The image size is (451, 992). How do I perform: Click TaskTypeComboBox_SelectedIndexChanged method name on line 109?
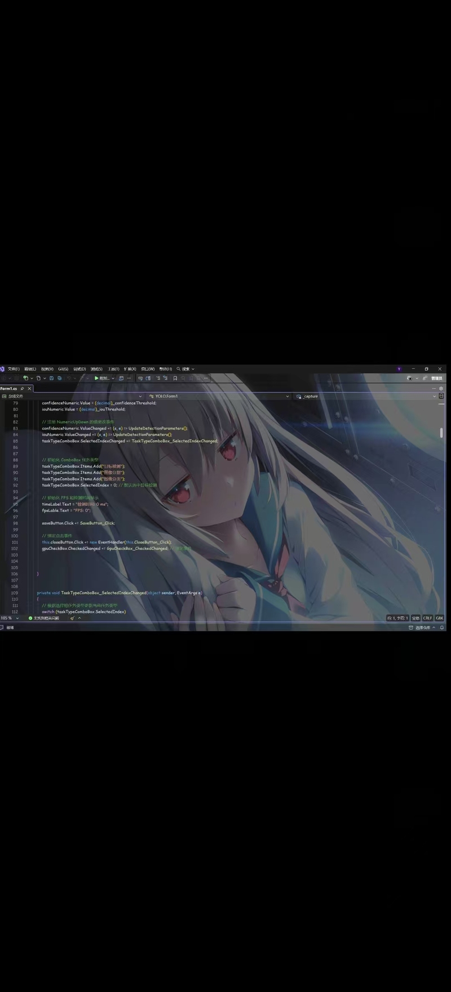coord(103,593)
